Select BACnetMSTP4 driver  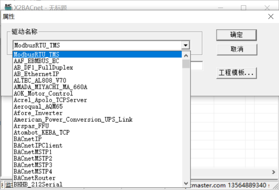click(97, 172)
